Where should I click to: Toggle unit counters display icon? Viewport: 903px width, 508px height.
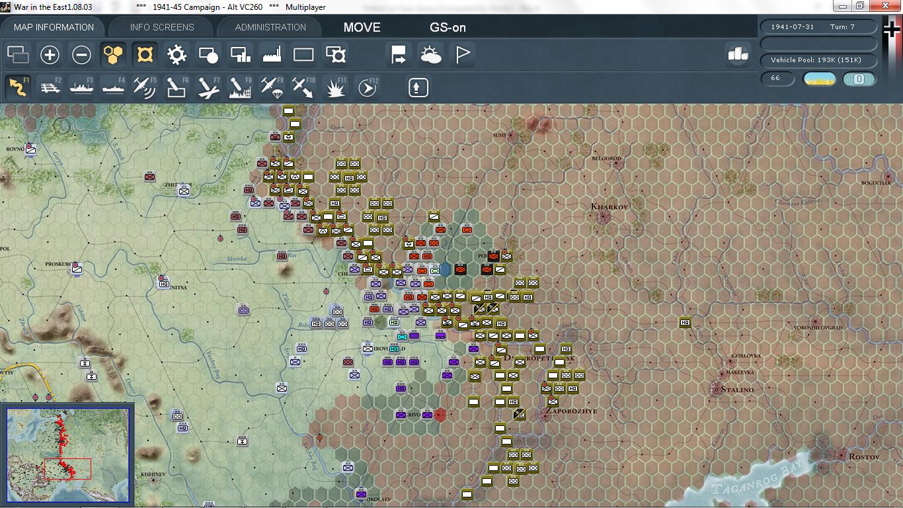pyautogui.click(x=18, y=55)
